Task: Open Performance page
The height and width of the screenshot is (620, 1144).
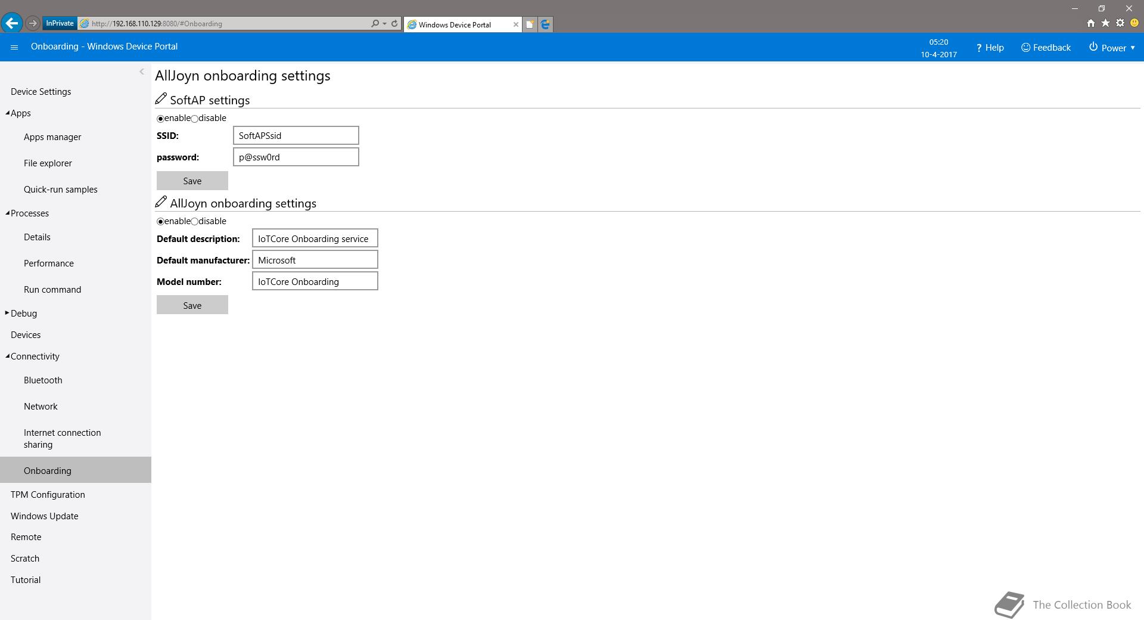Action: [49, 263]
